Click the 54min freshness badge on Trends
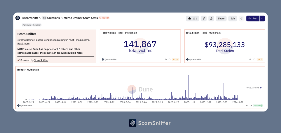 (x=258, y=105)
